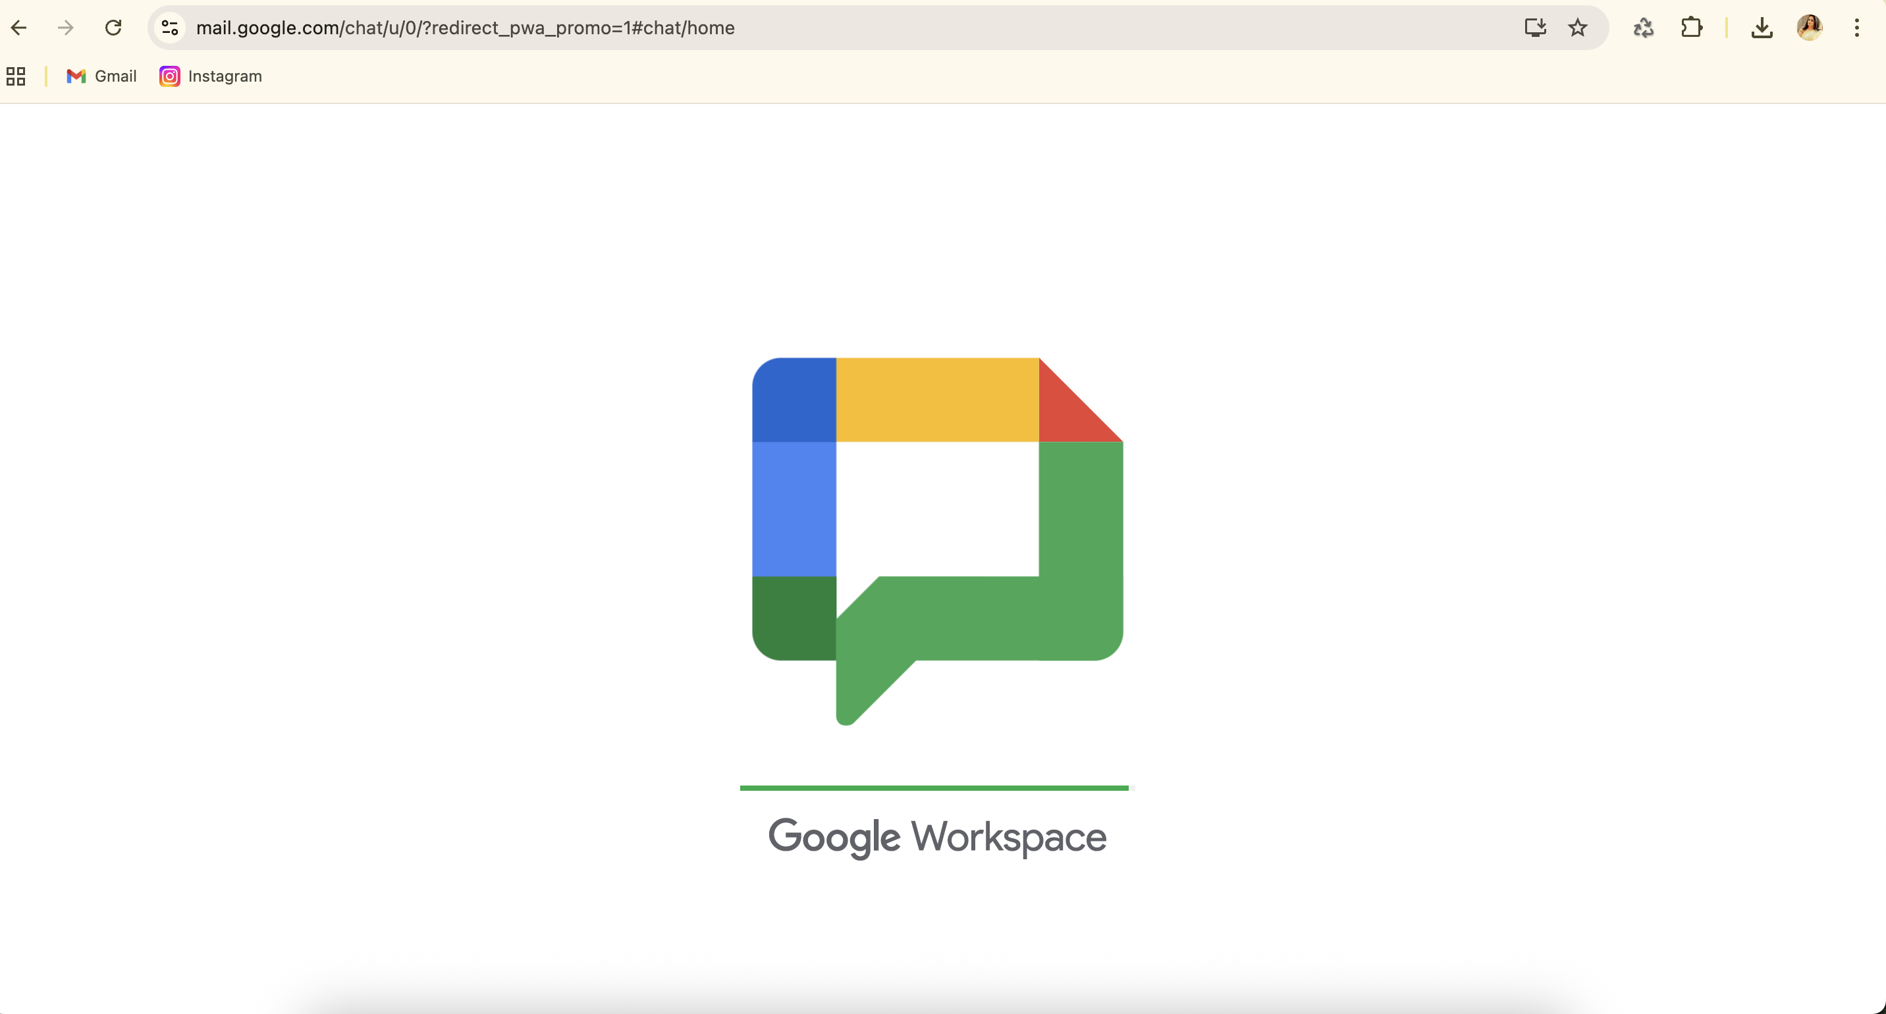Open the apps grid in bookmarks bar

pyautogui.click(x=16, y=76)
